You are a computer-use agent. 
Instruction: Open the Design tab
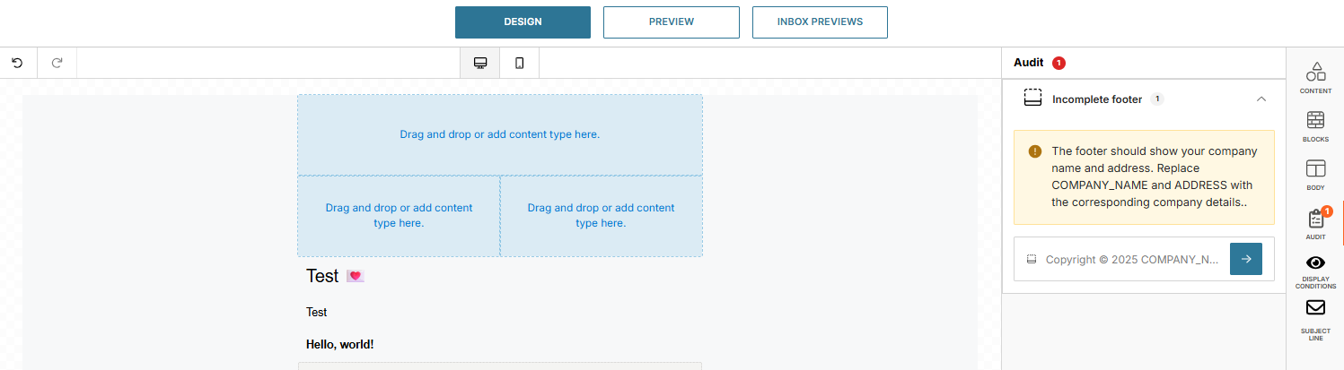[523, 22]
